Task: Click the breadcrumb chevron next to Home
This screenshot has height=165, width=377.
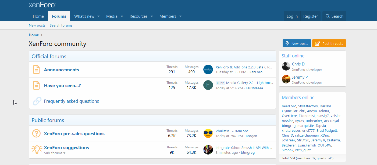Action: tap(42, 35)
